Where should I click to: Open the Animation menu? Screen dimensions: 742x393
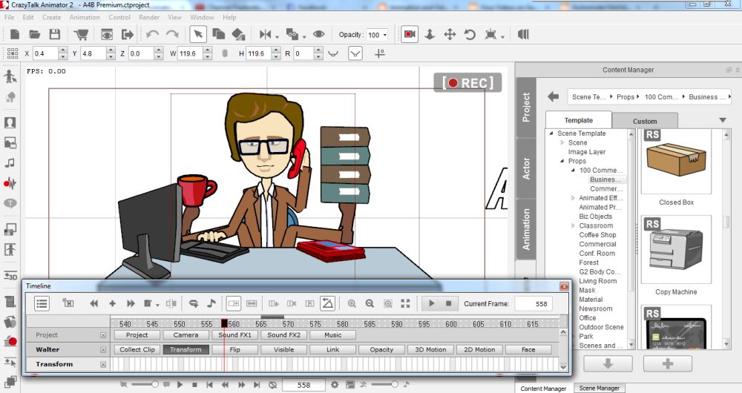click(x=84, y=17)
